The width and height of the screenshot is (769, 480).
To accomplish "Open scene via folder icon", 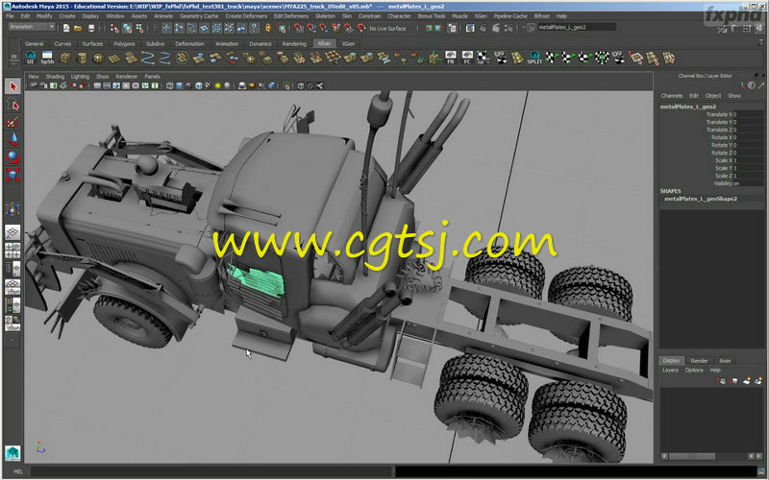I will [78, 29].
